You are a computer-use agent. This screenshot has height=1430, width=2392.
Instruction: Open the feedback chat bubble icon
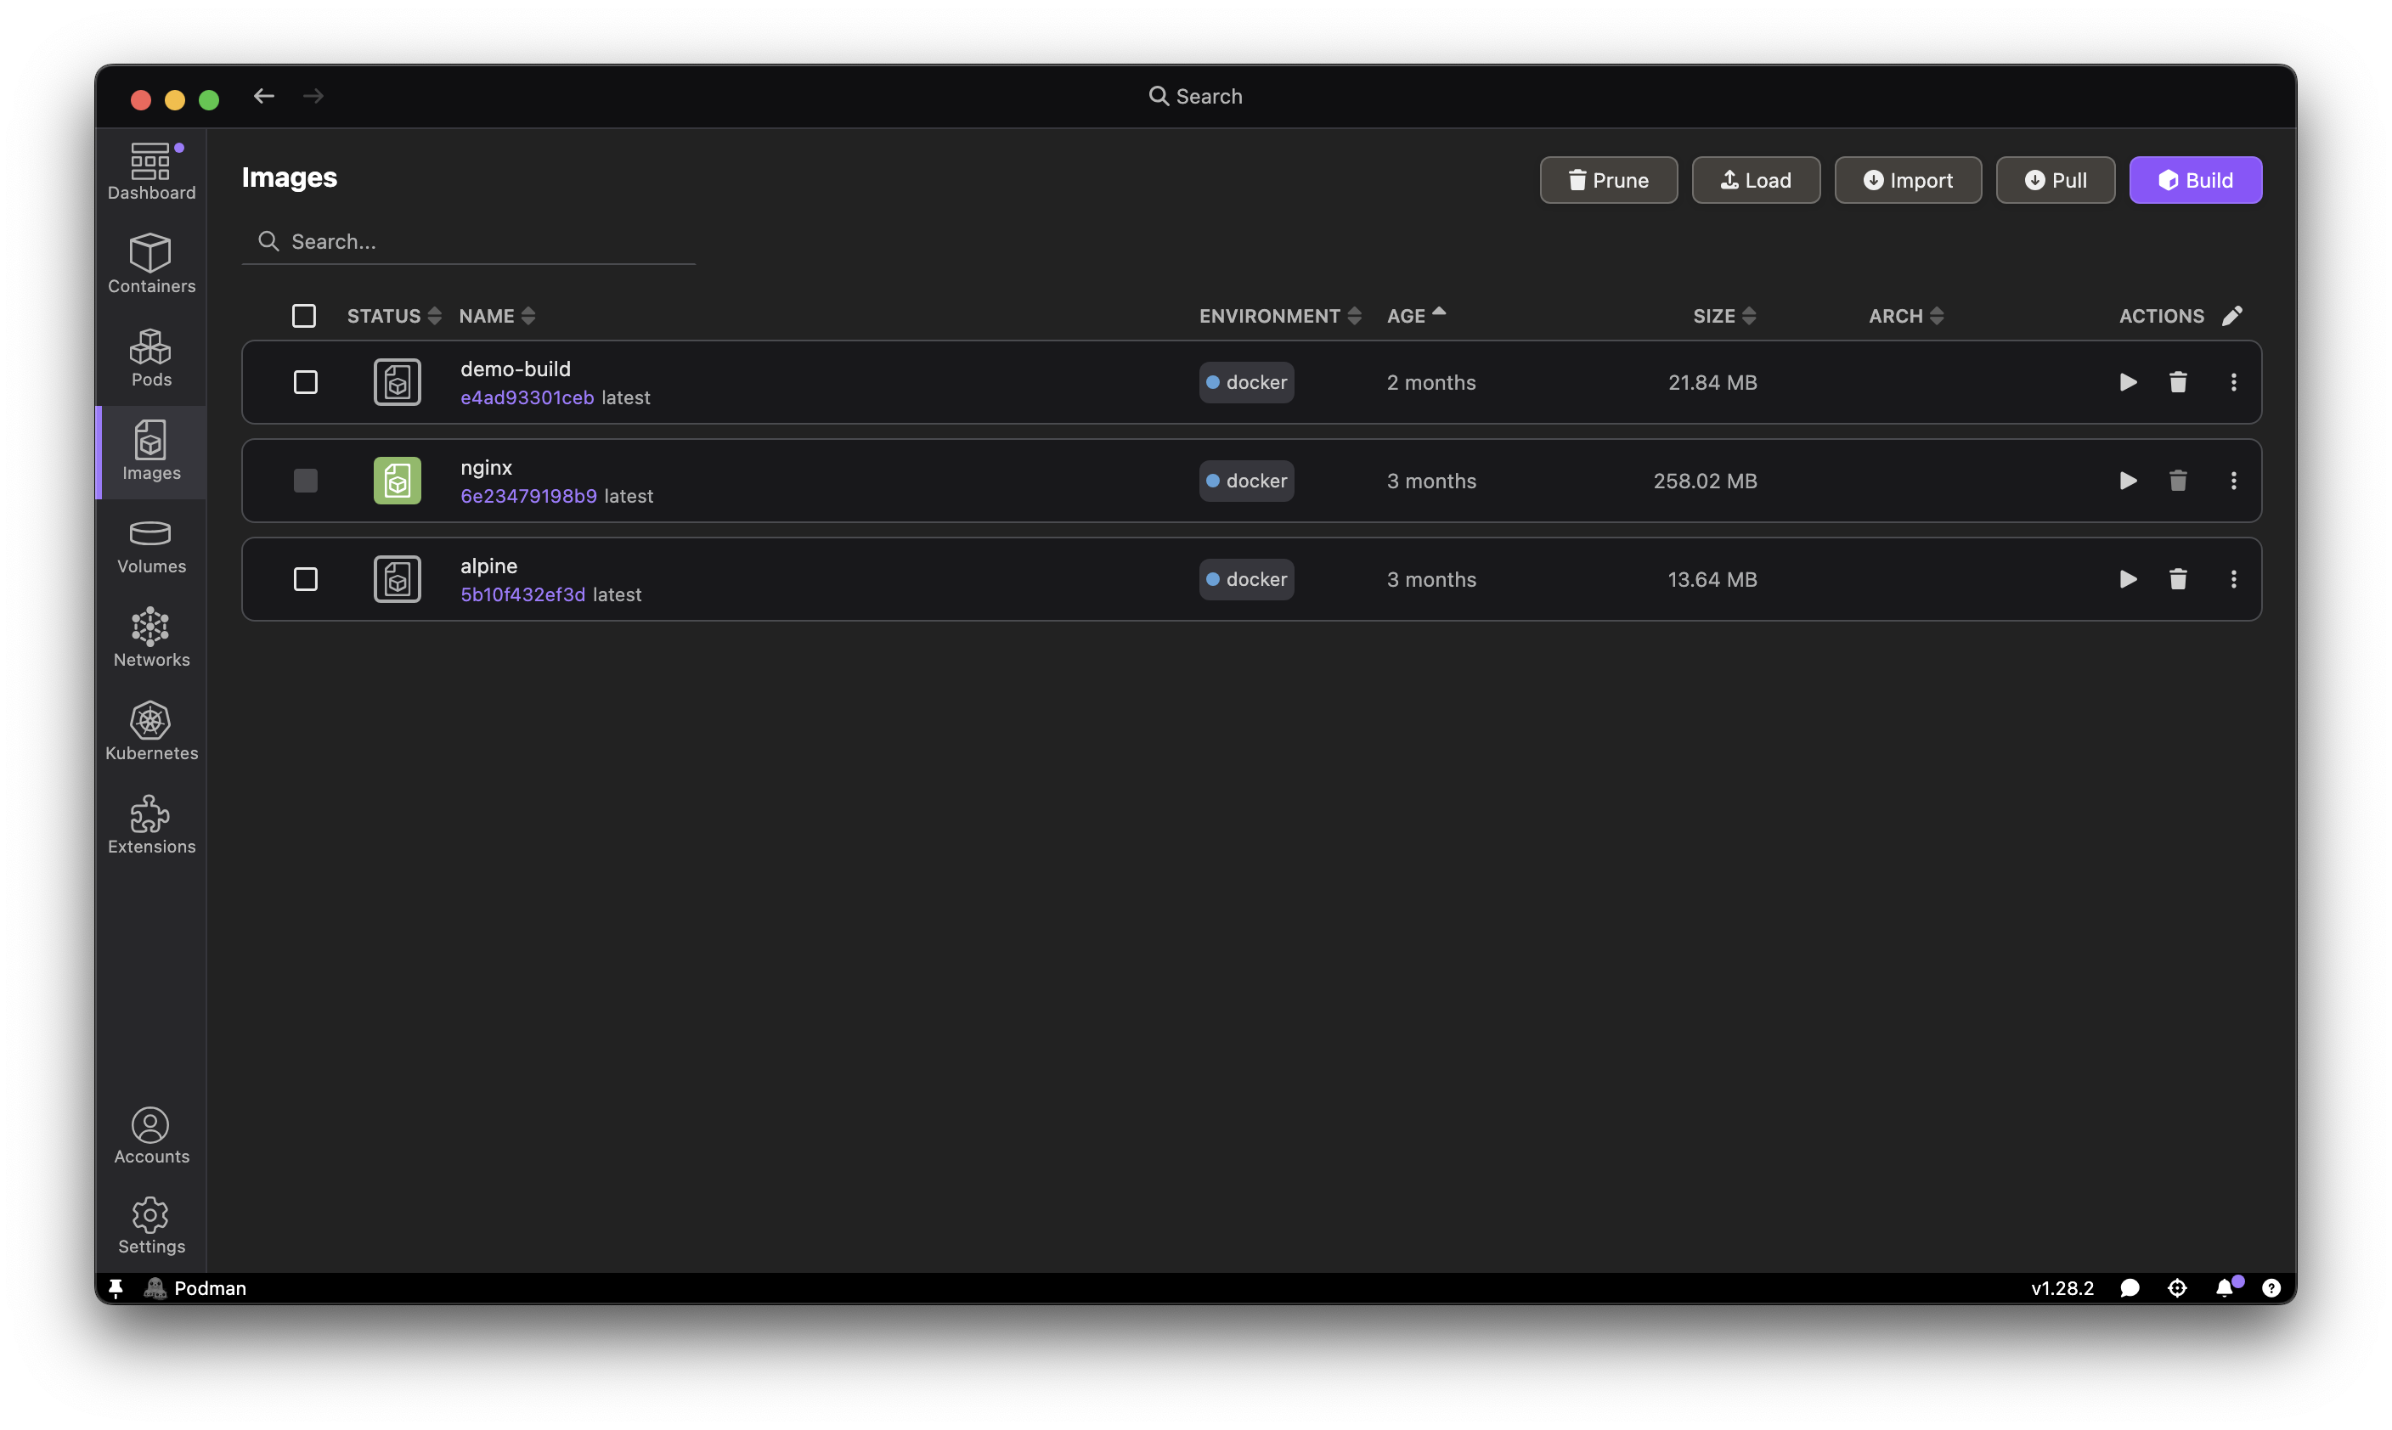tap(2129, 1287)
